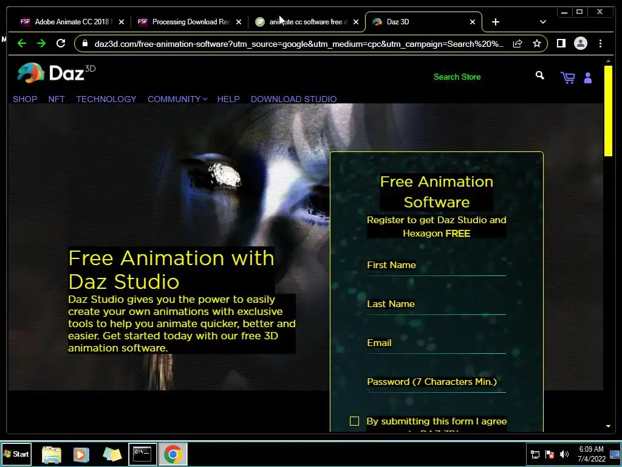
Task: Close the animate cc software free tab
Action: pos(356,22)
